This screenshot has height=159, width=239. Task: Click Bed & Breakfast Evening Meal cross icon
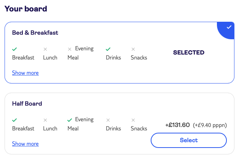point(70,49)
